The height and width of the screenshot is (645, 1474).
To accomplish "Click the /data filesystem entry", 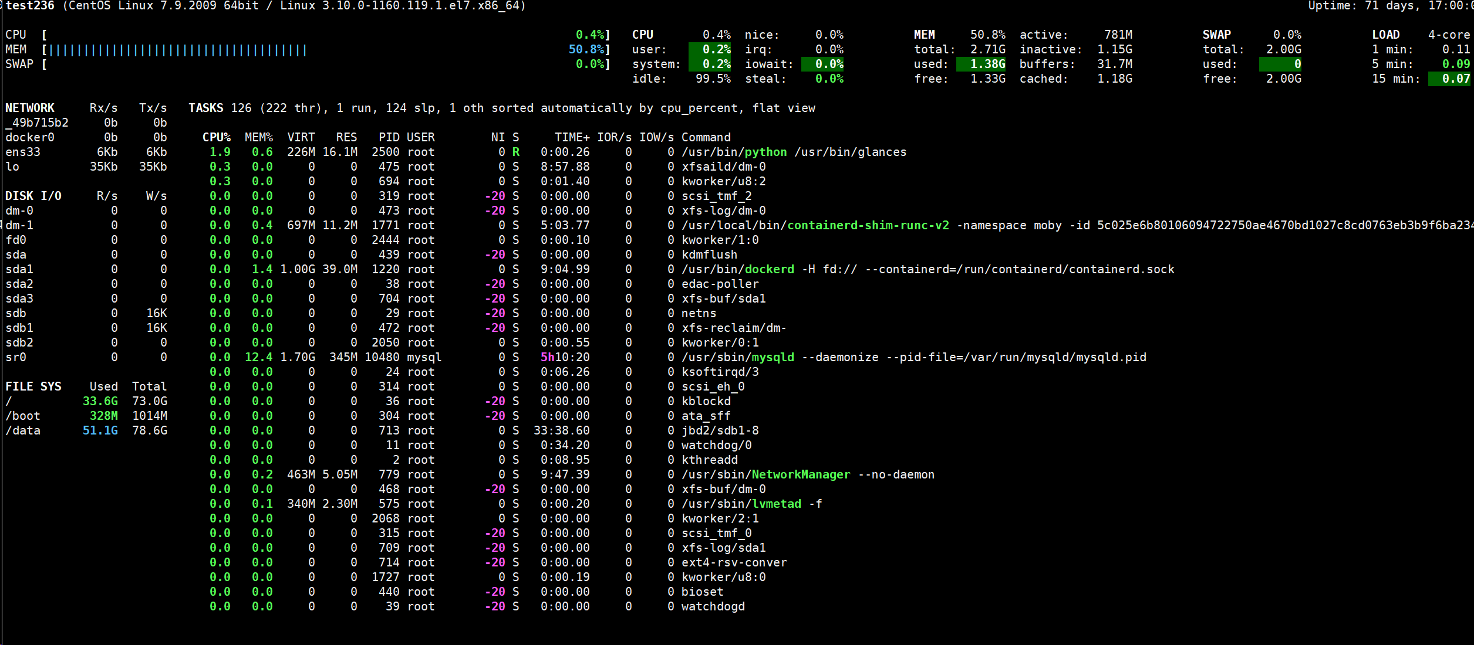I will click(x=23, y=430).
